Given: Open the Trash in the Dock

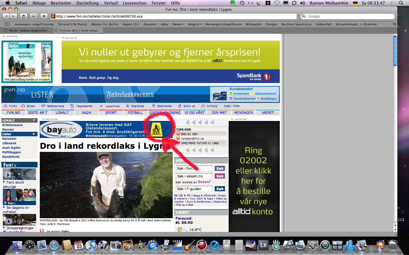Looking at the screenshot, I should coord(393,245).
